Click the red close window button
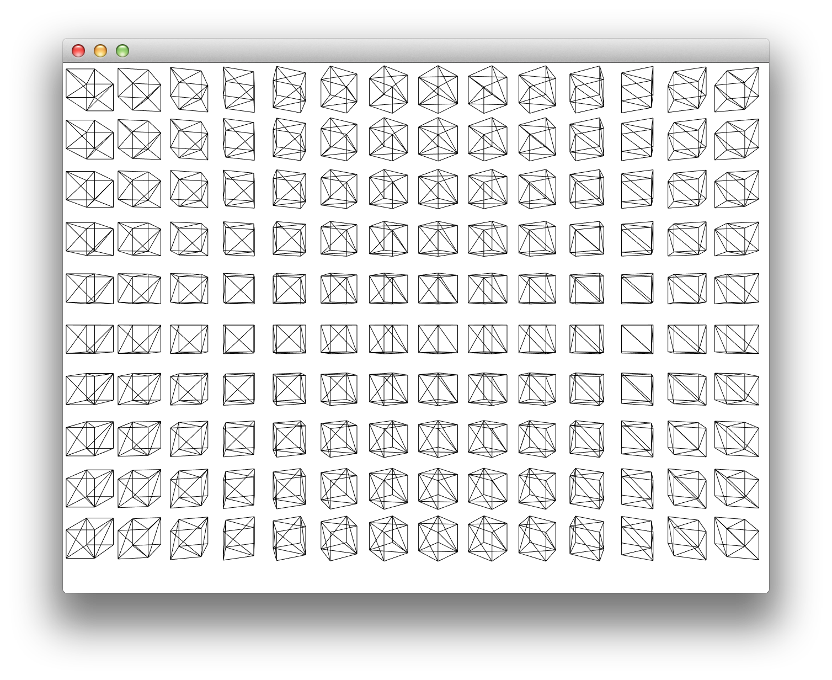The height and width of the screenshot is (680, 832). pyautogui.click(x=78, y=51)
